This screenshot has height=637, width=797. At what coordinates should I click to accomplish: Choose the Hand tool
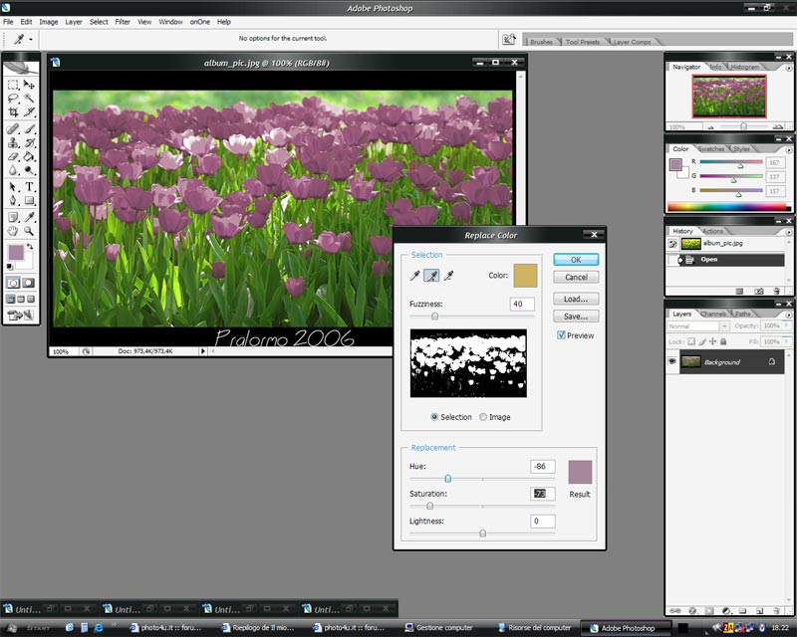pyautogui.click(x=13, y=230)
